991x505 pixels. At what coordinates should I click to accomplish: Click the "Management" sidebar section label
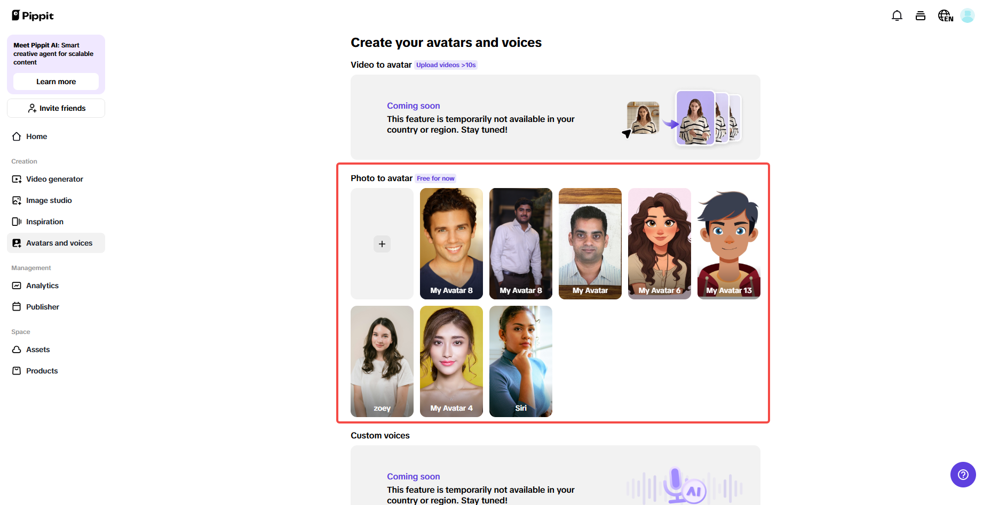[x=31, y=268]
